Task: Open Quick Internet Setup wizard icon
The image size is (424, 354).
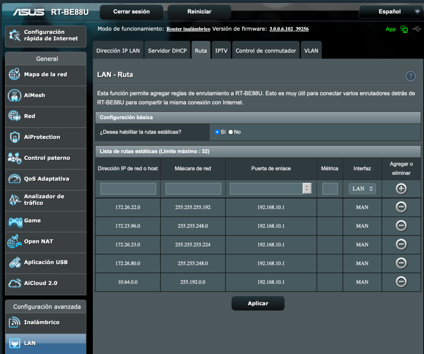Action: [x=14, y=36]
